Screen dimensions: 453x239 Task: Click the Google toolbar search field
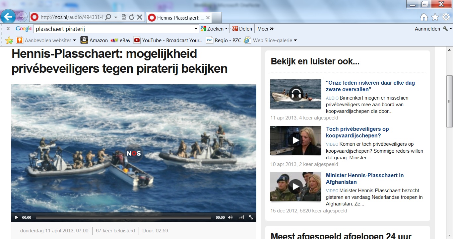point(113,29)
